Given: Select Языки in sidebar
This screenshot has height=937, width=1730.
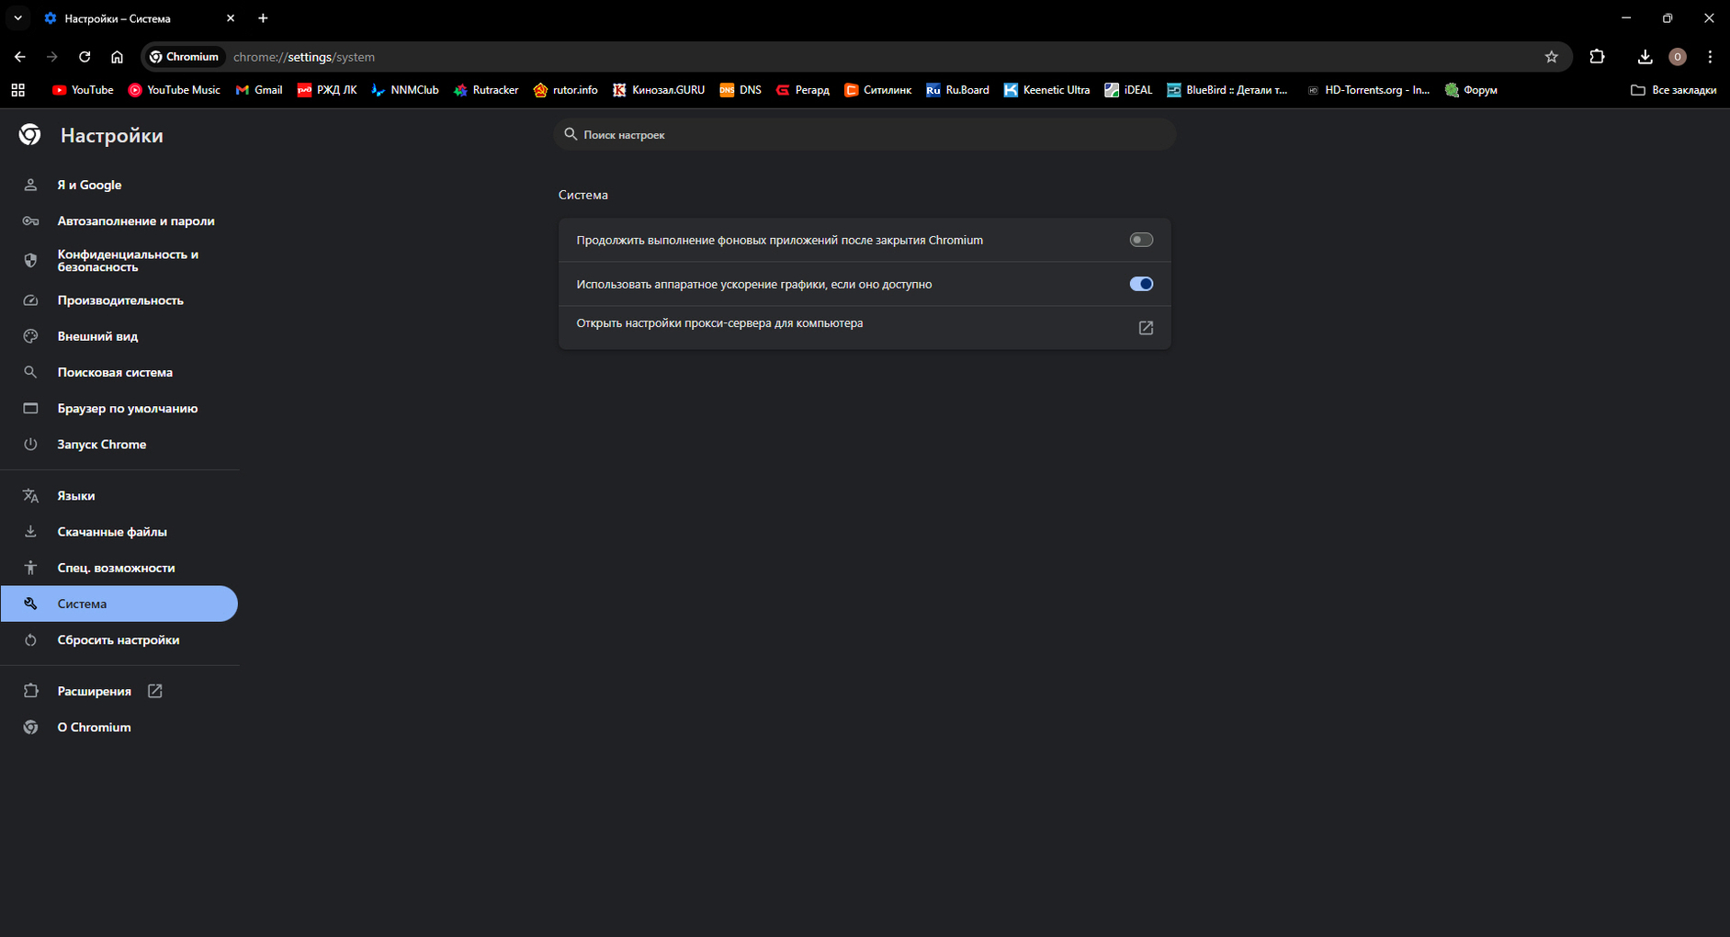Looking at the screenshot, I should tap(119, 495).
